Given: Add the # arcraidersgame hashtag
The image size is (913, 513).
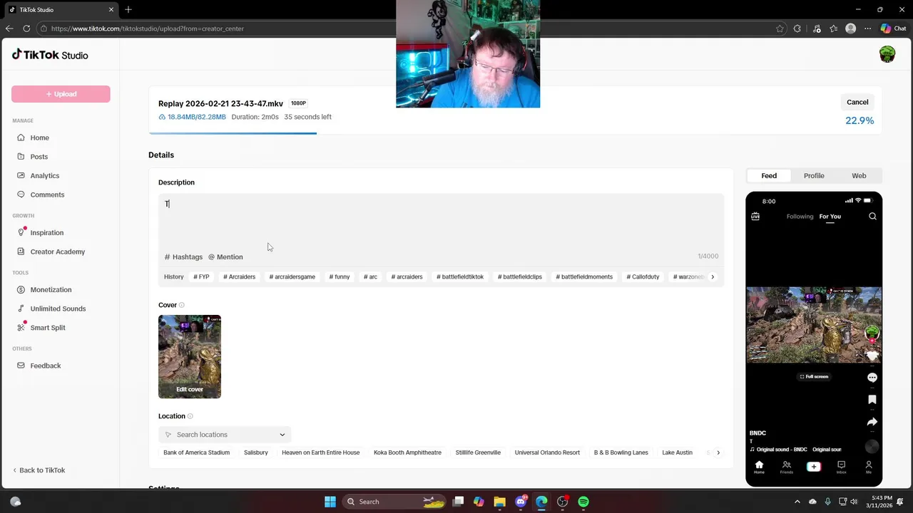Looking at the screenshot, I should point(292,276).
